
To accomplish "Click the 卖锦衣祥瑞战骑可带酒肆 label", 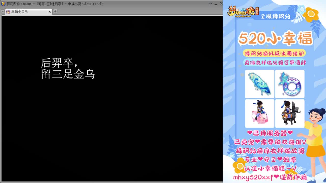I will click(x=275, y=63).
